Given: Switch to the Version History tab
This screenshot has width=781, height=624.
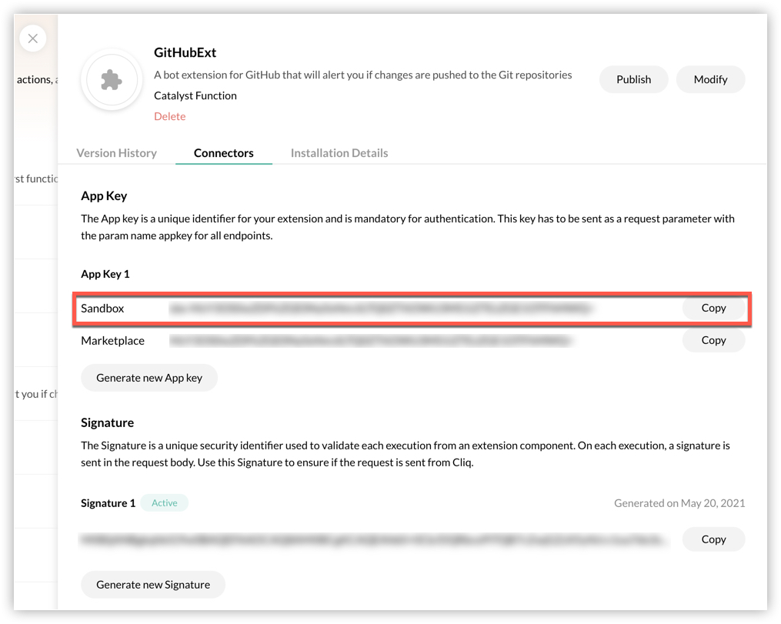Looking at the screenshot, I should point(116,153).
